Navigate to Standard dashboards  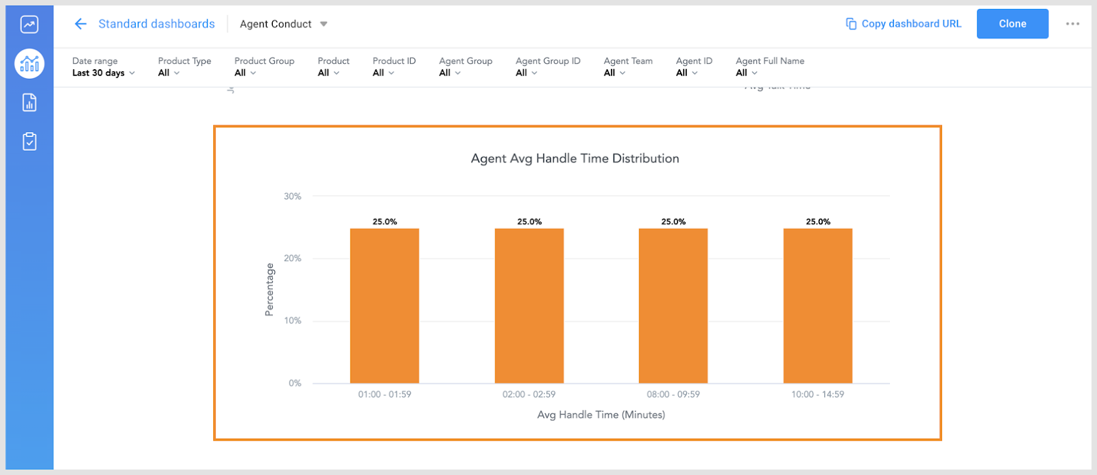156,23
